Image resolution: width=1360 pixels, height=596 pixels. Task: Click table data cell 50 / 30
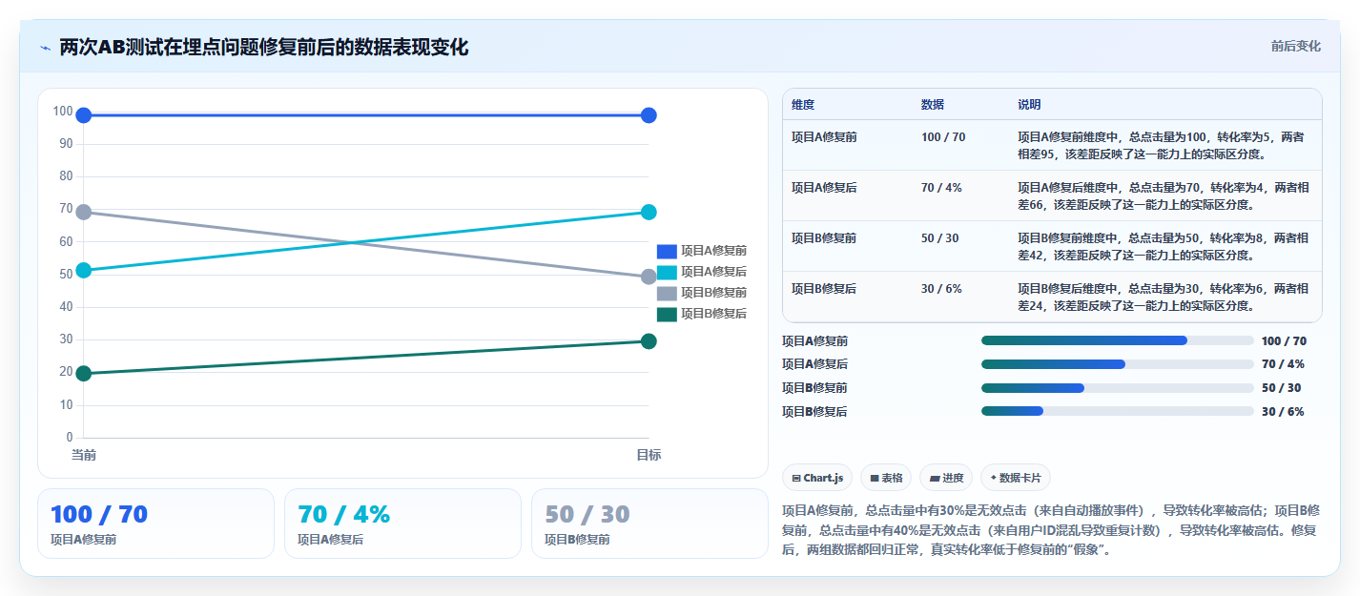coord(940,238)
